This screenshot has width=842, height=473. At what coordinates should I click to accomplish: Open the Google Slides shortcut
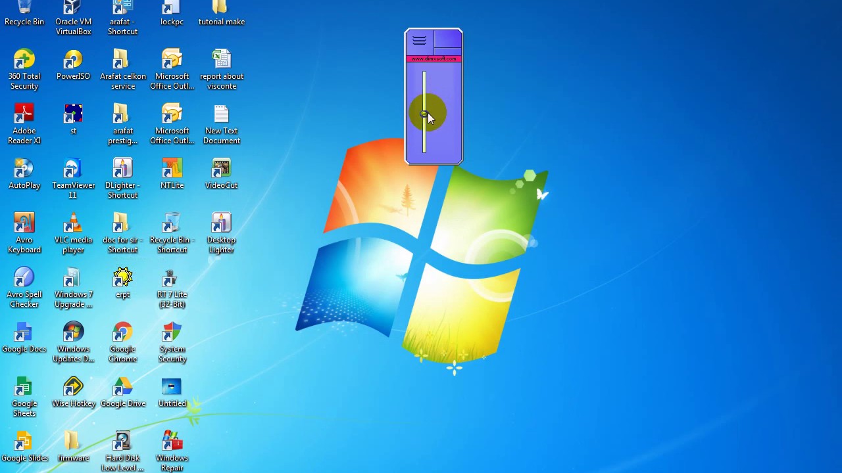(24, 446)
